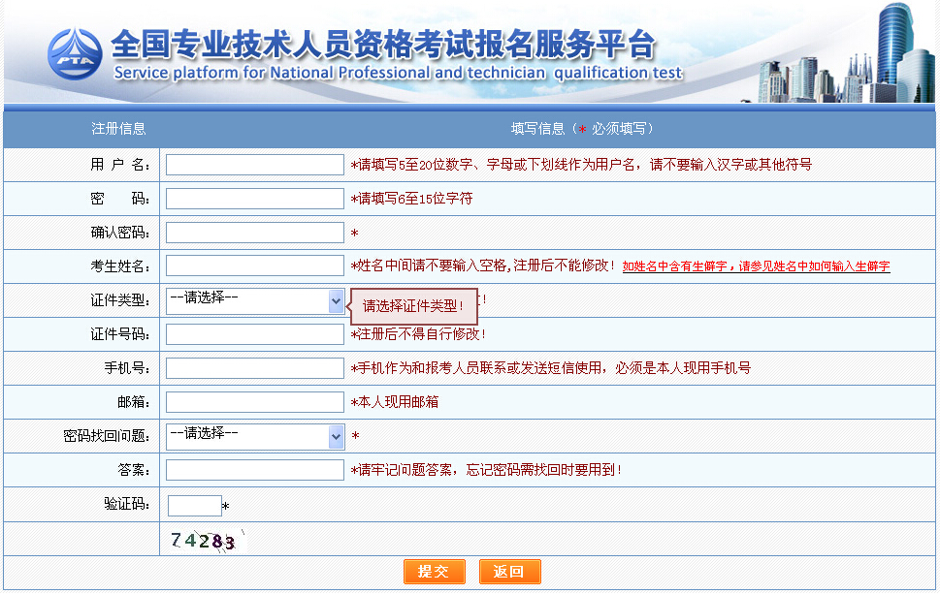Click the captcha image 74283 to refresh
Viewport: 940px width, 594px height.
click(x=204, y=541)
